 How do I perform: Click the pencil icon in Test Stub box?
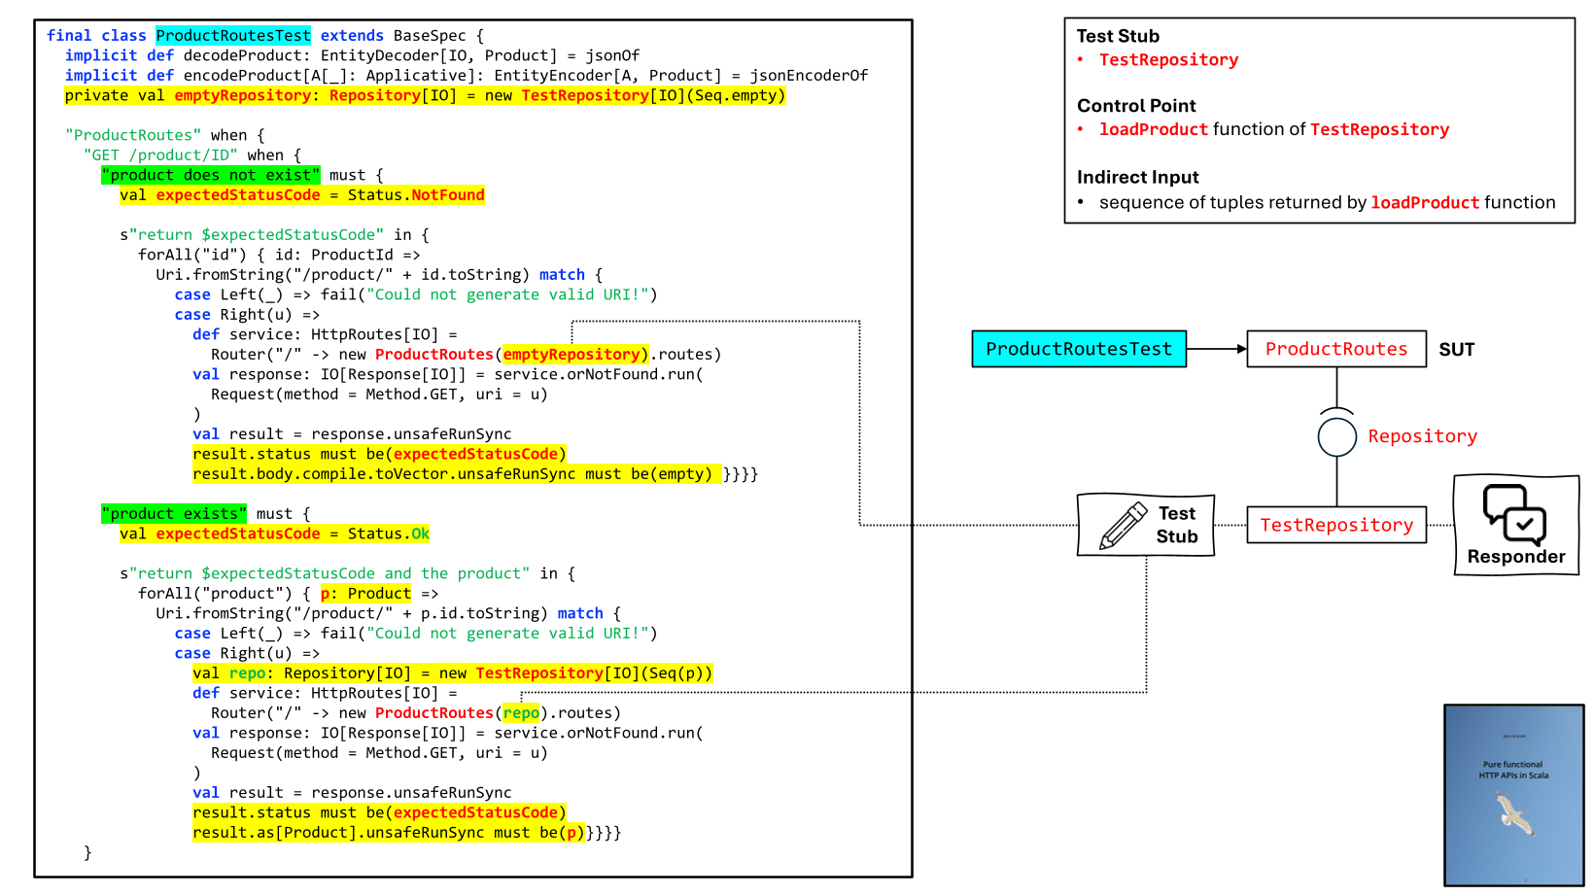click(x=1124, y=526)
